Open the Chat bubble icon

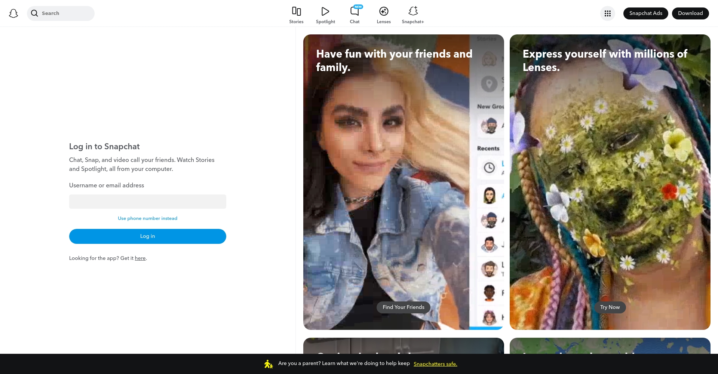tap(354, 11)
